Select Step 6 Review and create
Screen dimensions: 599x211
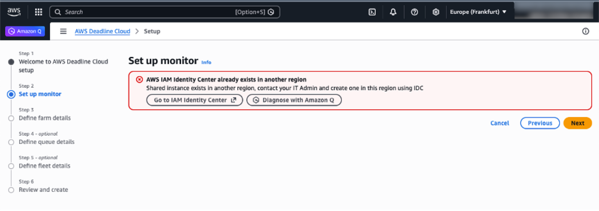click(43, 190)
